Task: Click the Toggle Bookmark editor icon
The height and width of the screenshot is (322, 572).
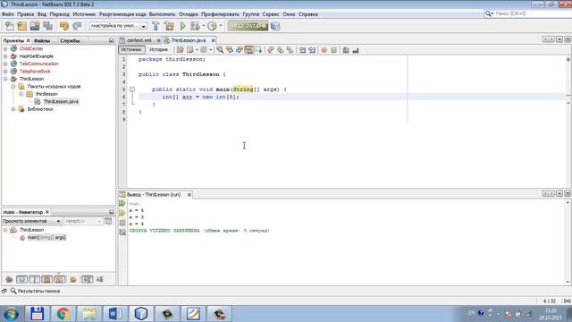Action: click(290, 50)
